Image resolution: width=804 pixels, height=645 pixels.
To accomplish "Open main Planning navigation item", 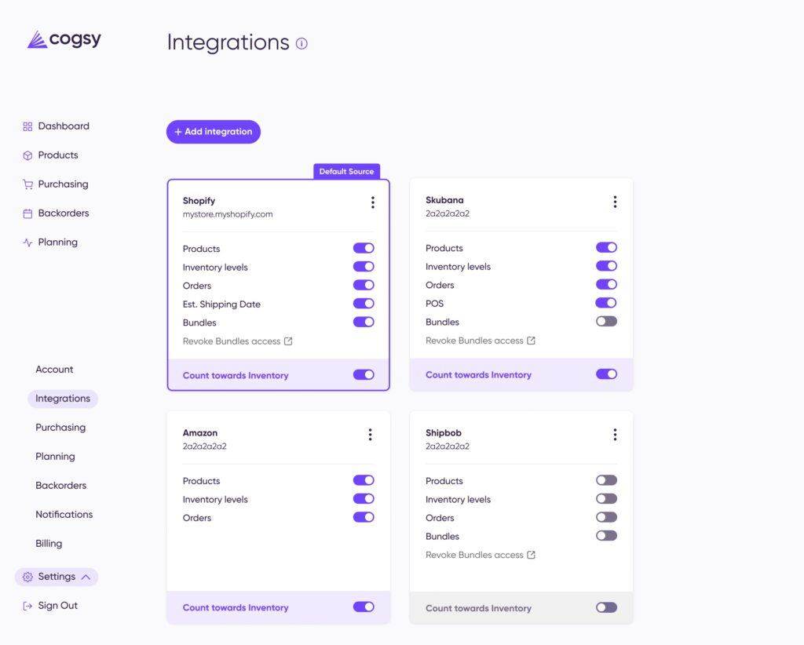I will tap(50, 242).
